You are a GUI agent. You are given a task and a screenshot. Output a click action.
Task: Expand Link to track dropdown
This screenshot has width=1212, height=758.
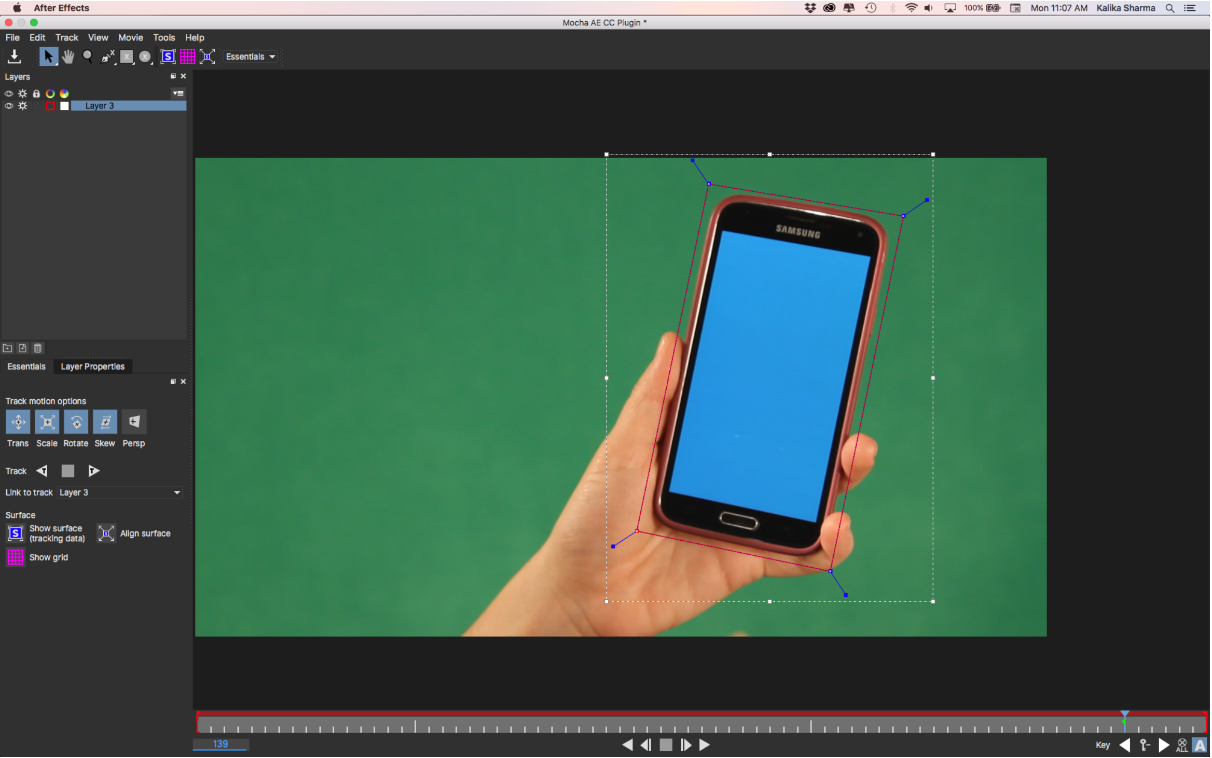pos(177,493)
